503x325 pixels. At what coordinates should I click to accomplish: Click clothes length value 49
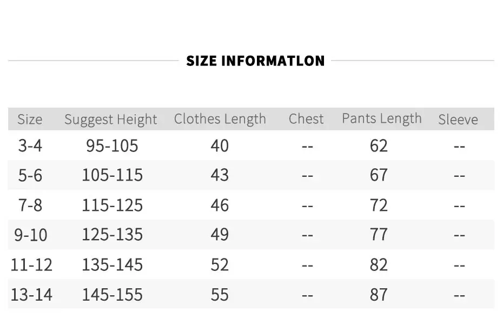[x=220, y=235]
